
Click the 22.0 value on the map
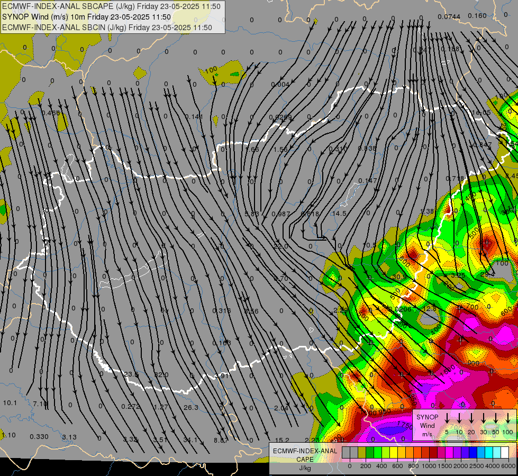point(281,246)
